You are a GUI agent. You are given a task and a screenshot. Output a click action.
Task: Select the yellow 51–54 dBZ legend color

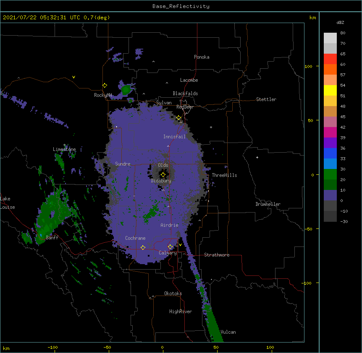coord(330,90)
